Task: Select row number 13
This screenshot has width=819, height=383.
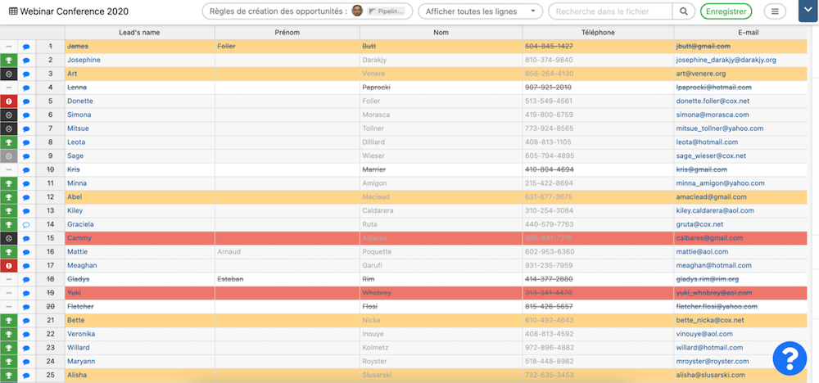Action: click(x=50, y=211)
